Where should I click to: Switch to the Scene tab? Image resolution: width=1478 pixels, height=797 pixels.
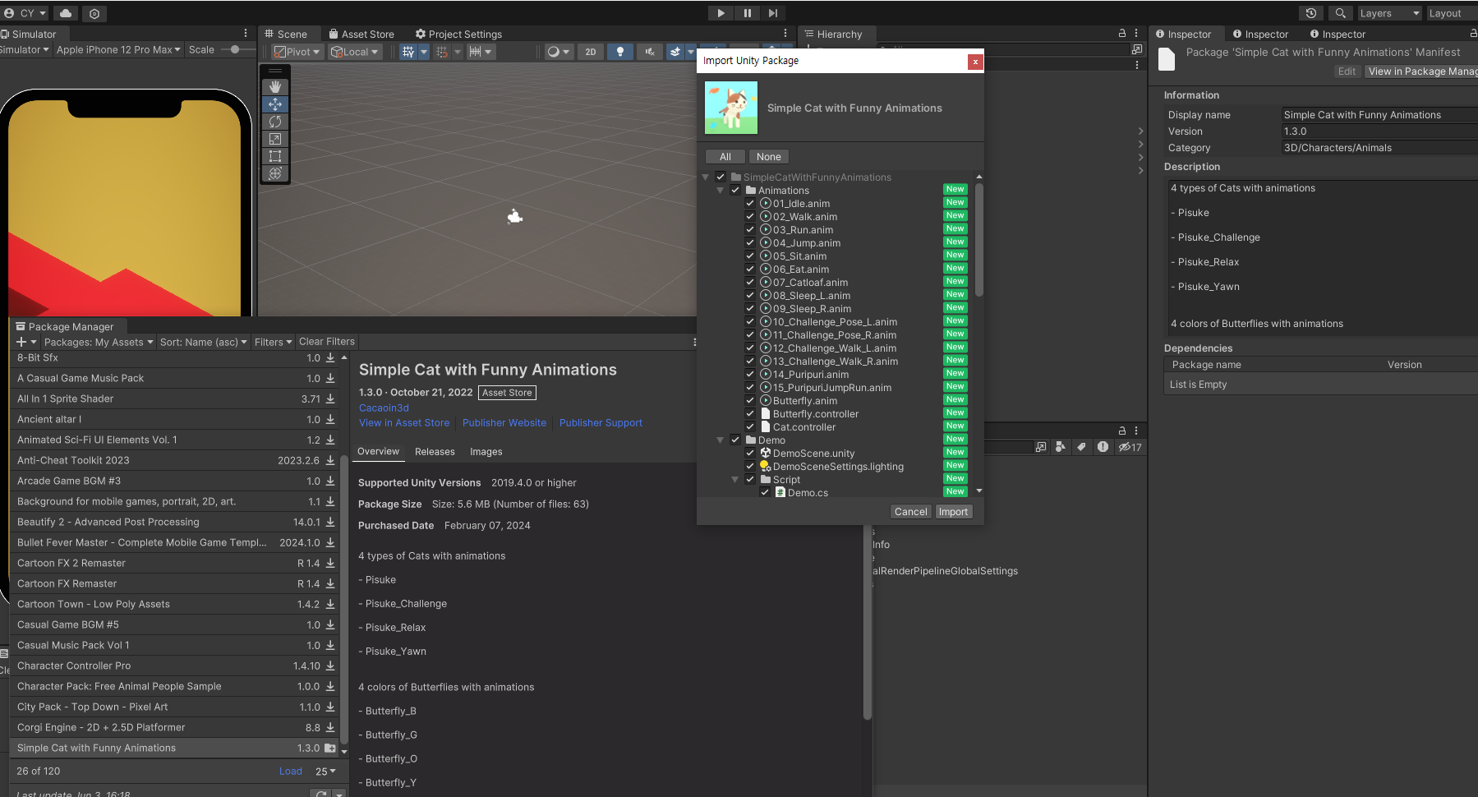285,35
